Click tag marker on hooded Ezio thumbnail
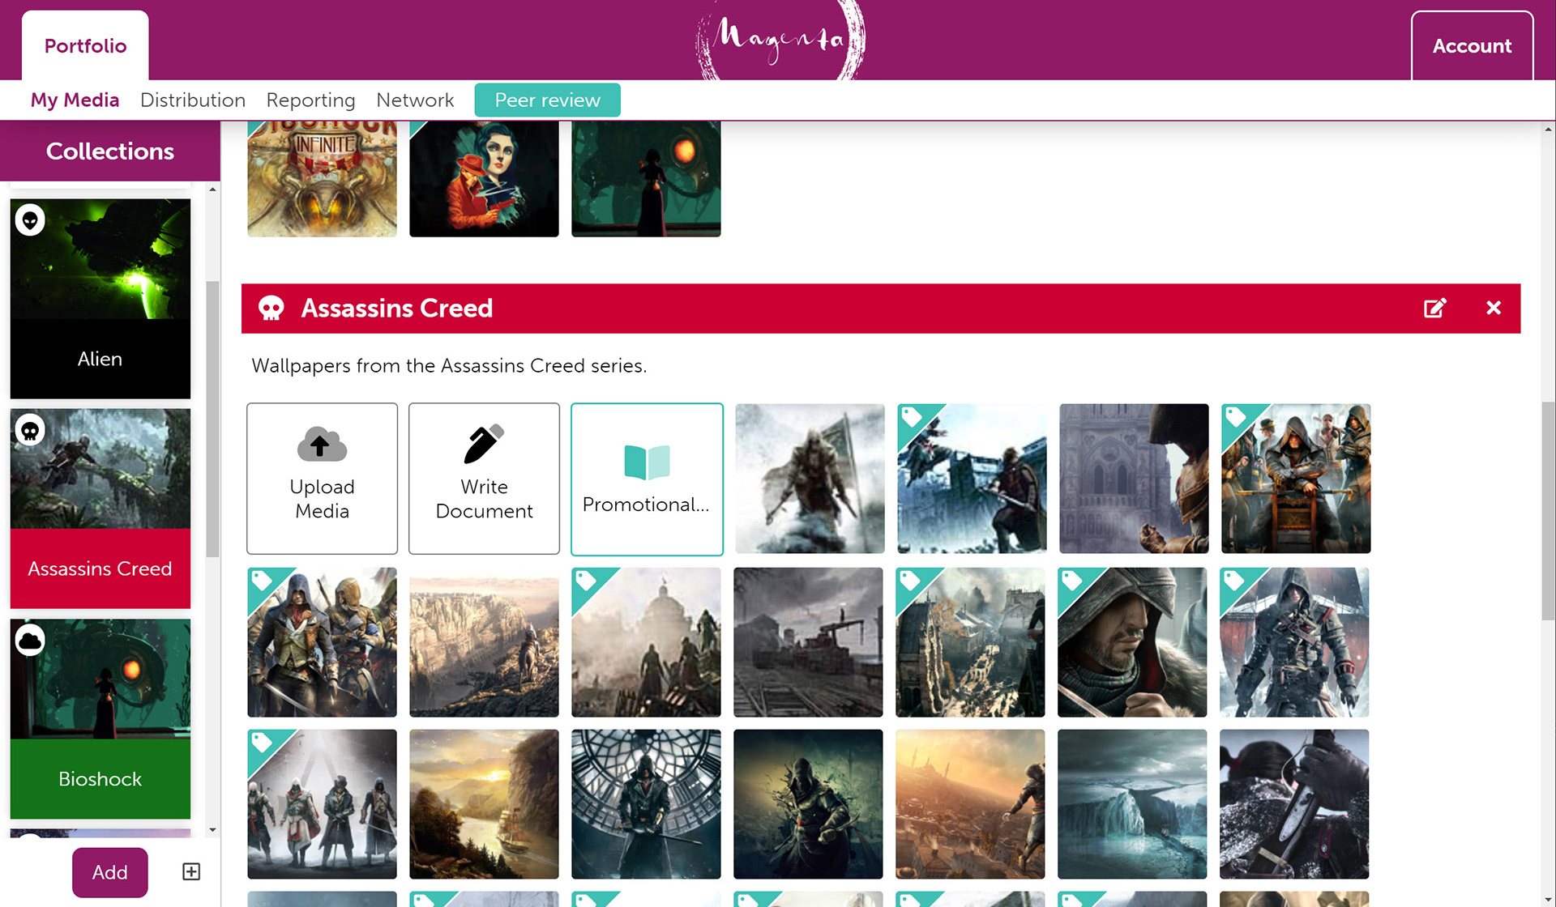 click(x=1071, y=581)
